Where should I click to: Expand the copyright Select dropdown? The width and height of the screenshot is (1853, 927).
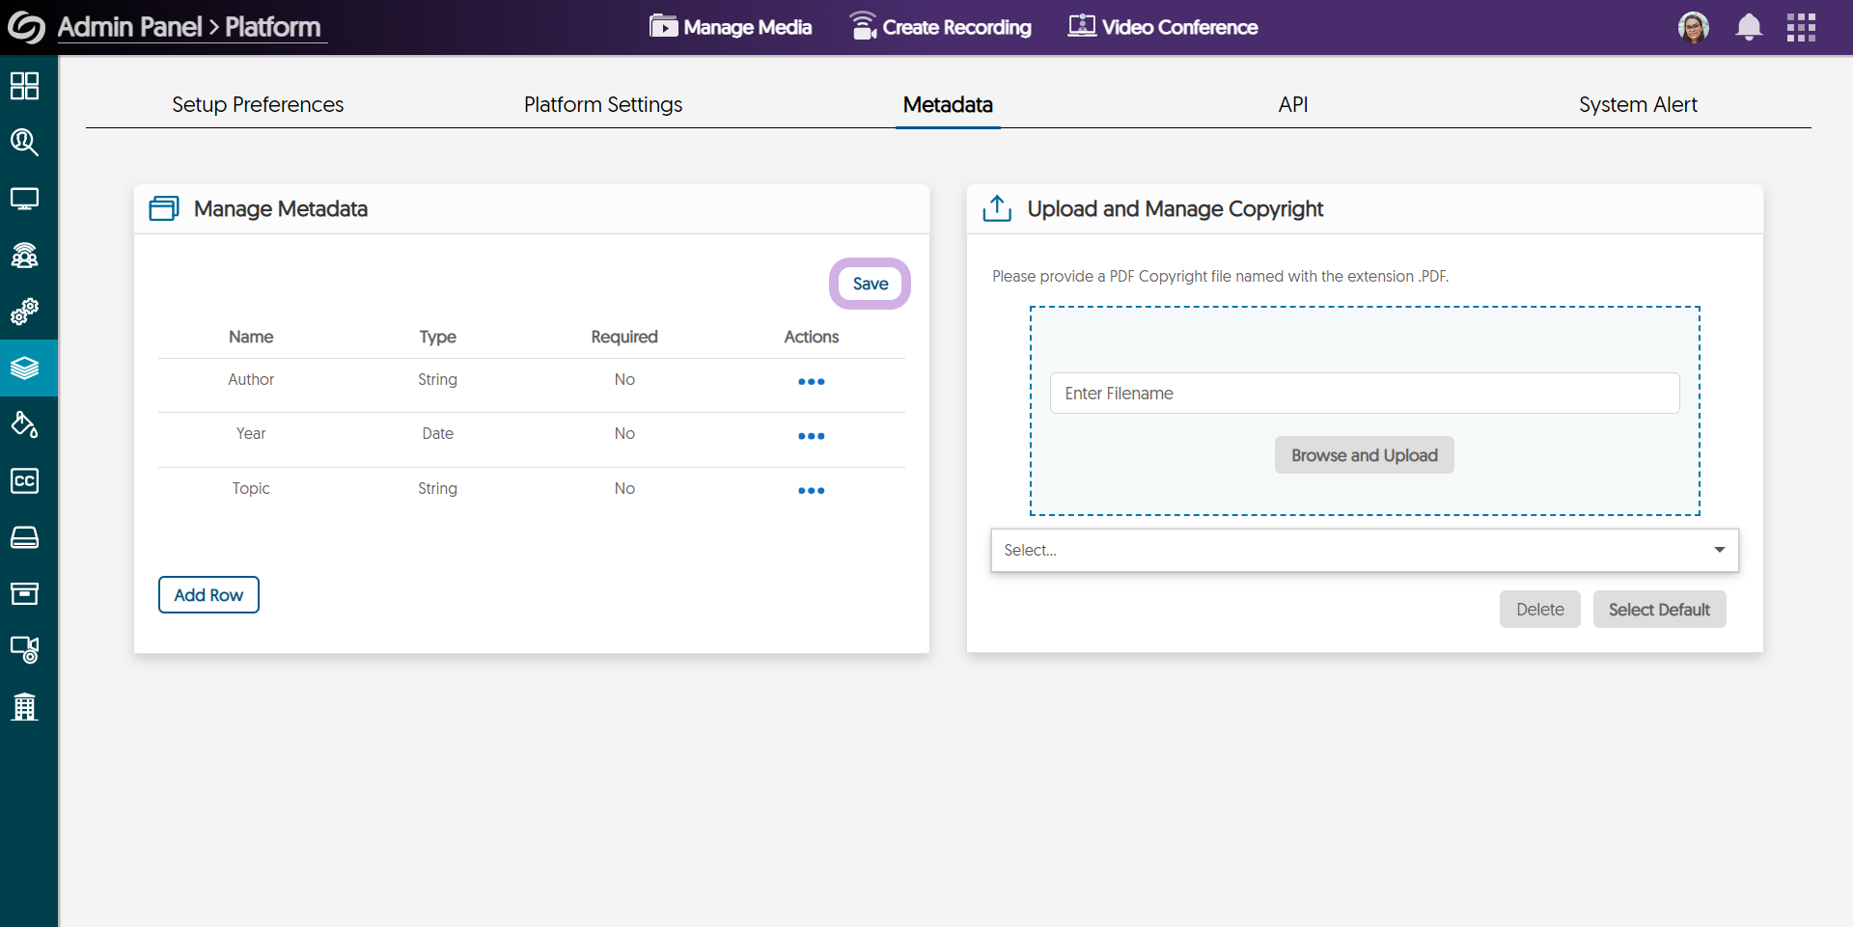[x=1364, y=550]
